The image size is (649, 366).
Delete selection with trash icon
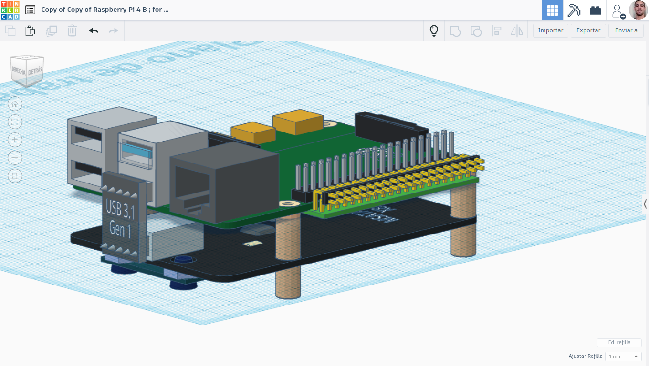tap(72, 31)
